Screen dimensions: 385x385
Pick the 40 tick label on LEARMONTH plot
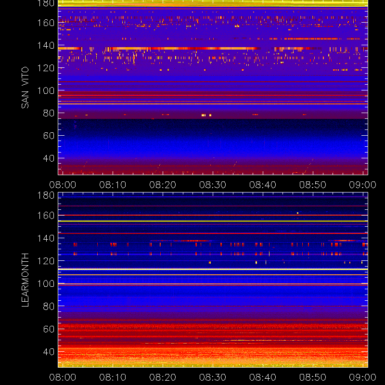[49, 352]
